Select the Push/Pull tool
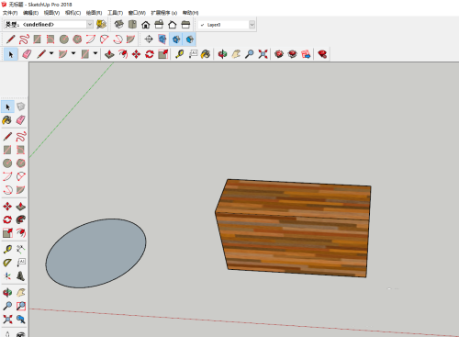The width and height of the screenshot is (459, 337). click(109, 54)
